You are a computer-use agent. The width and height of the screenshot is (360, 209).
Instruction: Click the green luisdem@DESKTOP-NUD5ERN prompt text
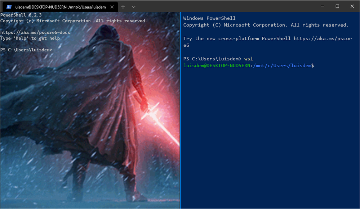[217, 65]
